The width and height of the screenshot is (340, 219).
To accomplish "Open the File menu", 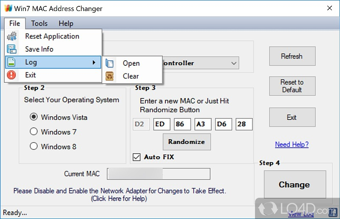I will click(15, 23).
